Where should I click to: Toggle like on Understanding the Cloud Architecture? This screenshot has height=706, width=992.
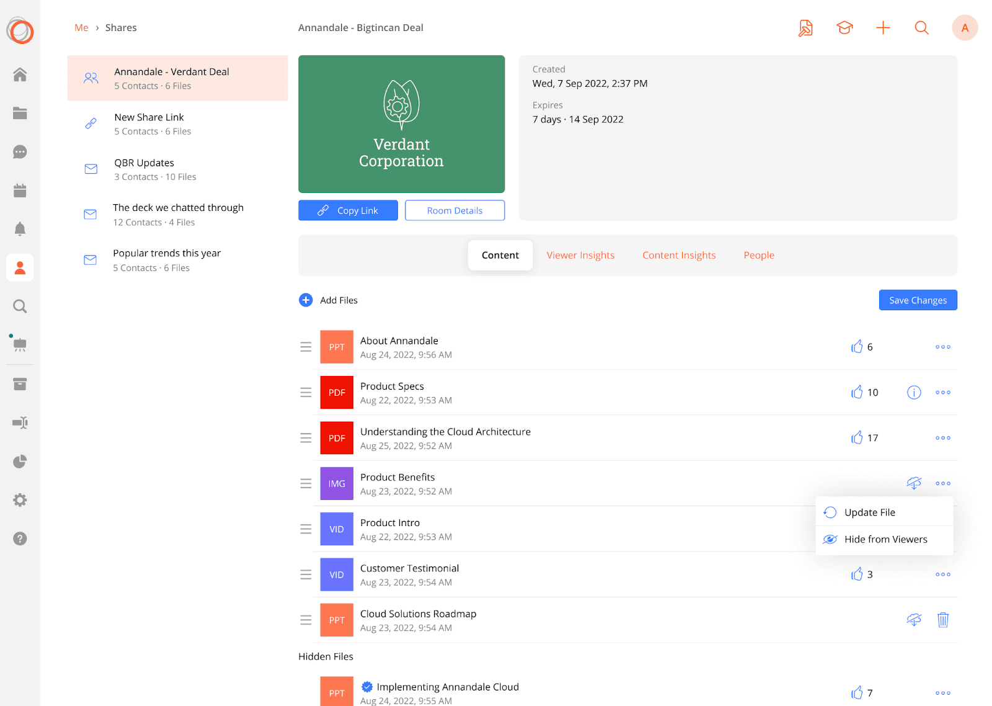[857, 438]
